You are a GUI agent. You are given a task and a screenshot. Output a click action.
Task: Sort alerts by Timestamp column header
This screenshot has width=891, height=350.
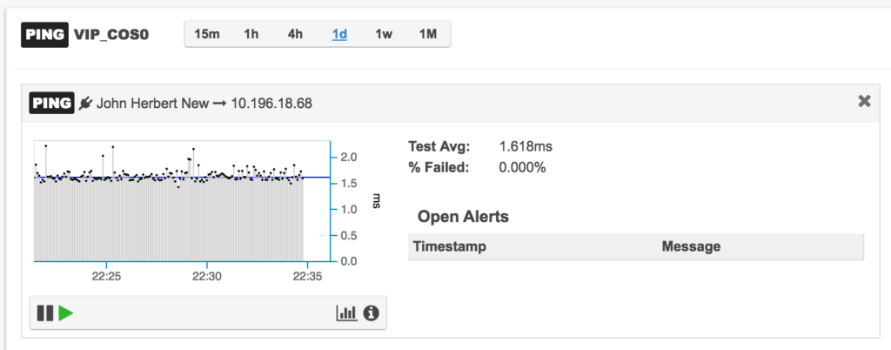pyautogui.click(x=450, y=246)
